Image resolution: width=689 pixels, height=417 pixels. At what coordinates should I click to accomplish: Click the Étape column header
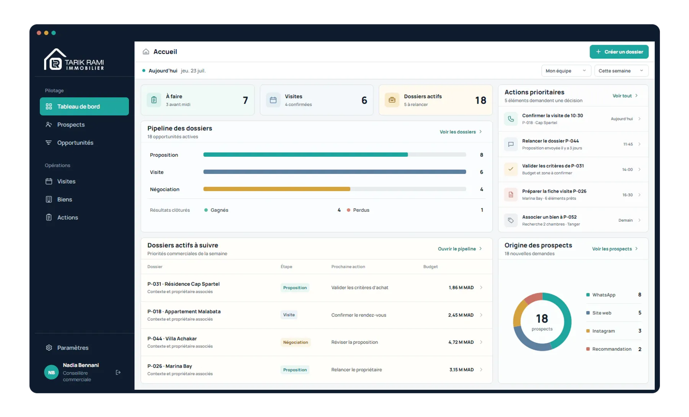(286, 267)
